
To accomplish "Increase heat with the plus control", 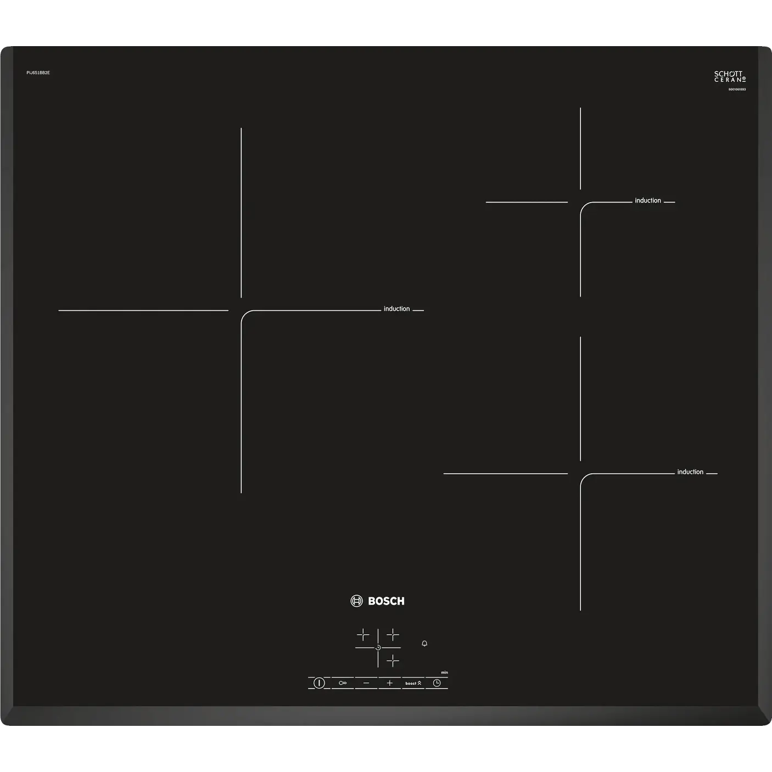I will point(390,683).
